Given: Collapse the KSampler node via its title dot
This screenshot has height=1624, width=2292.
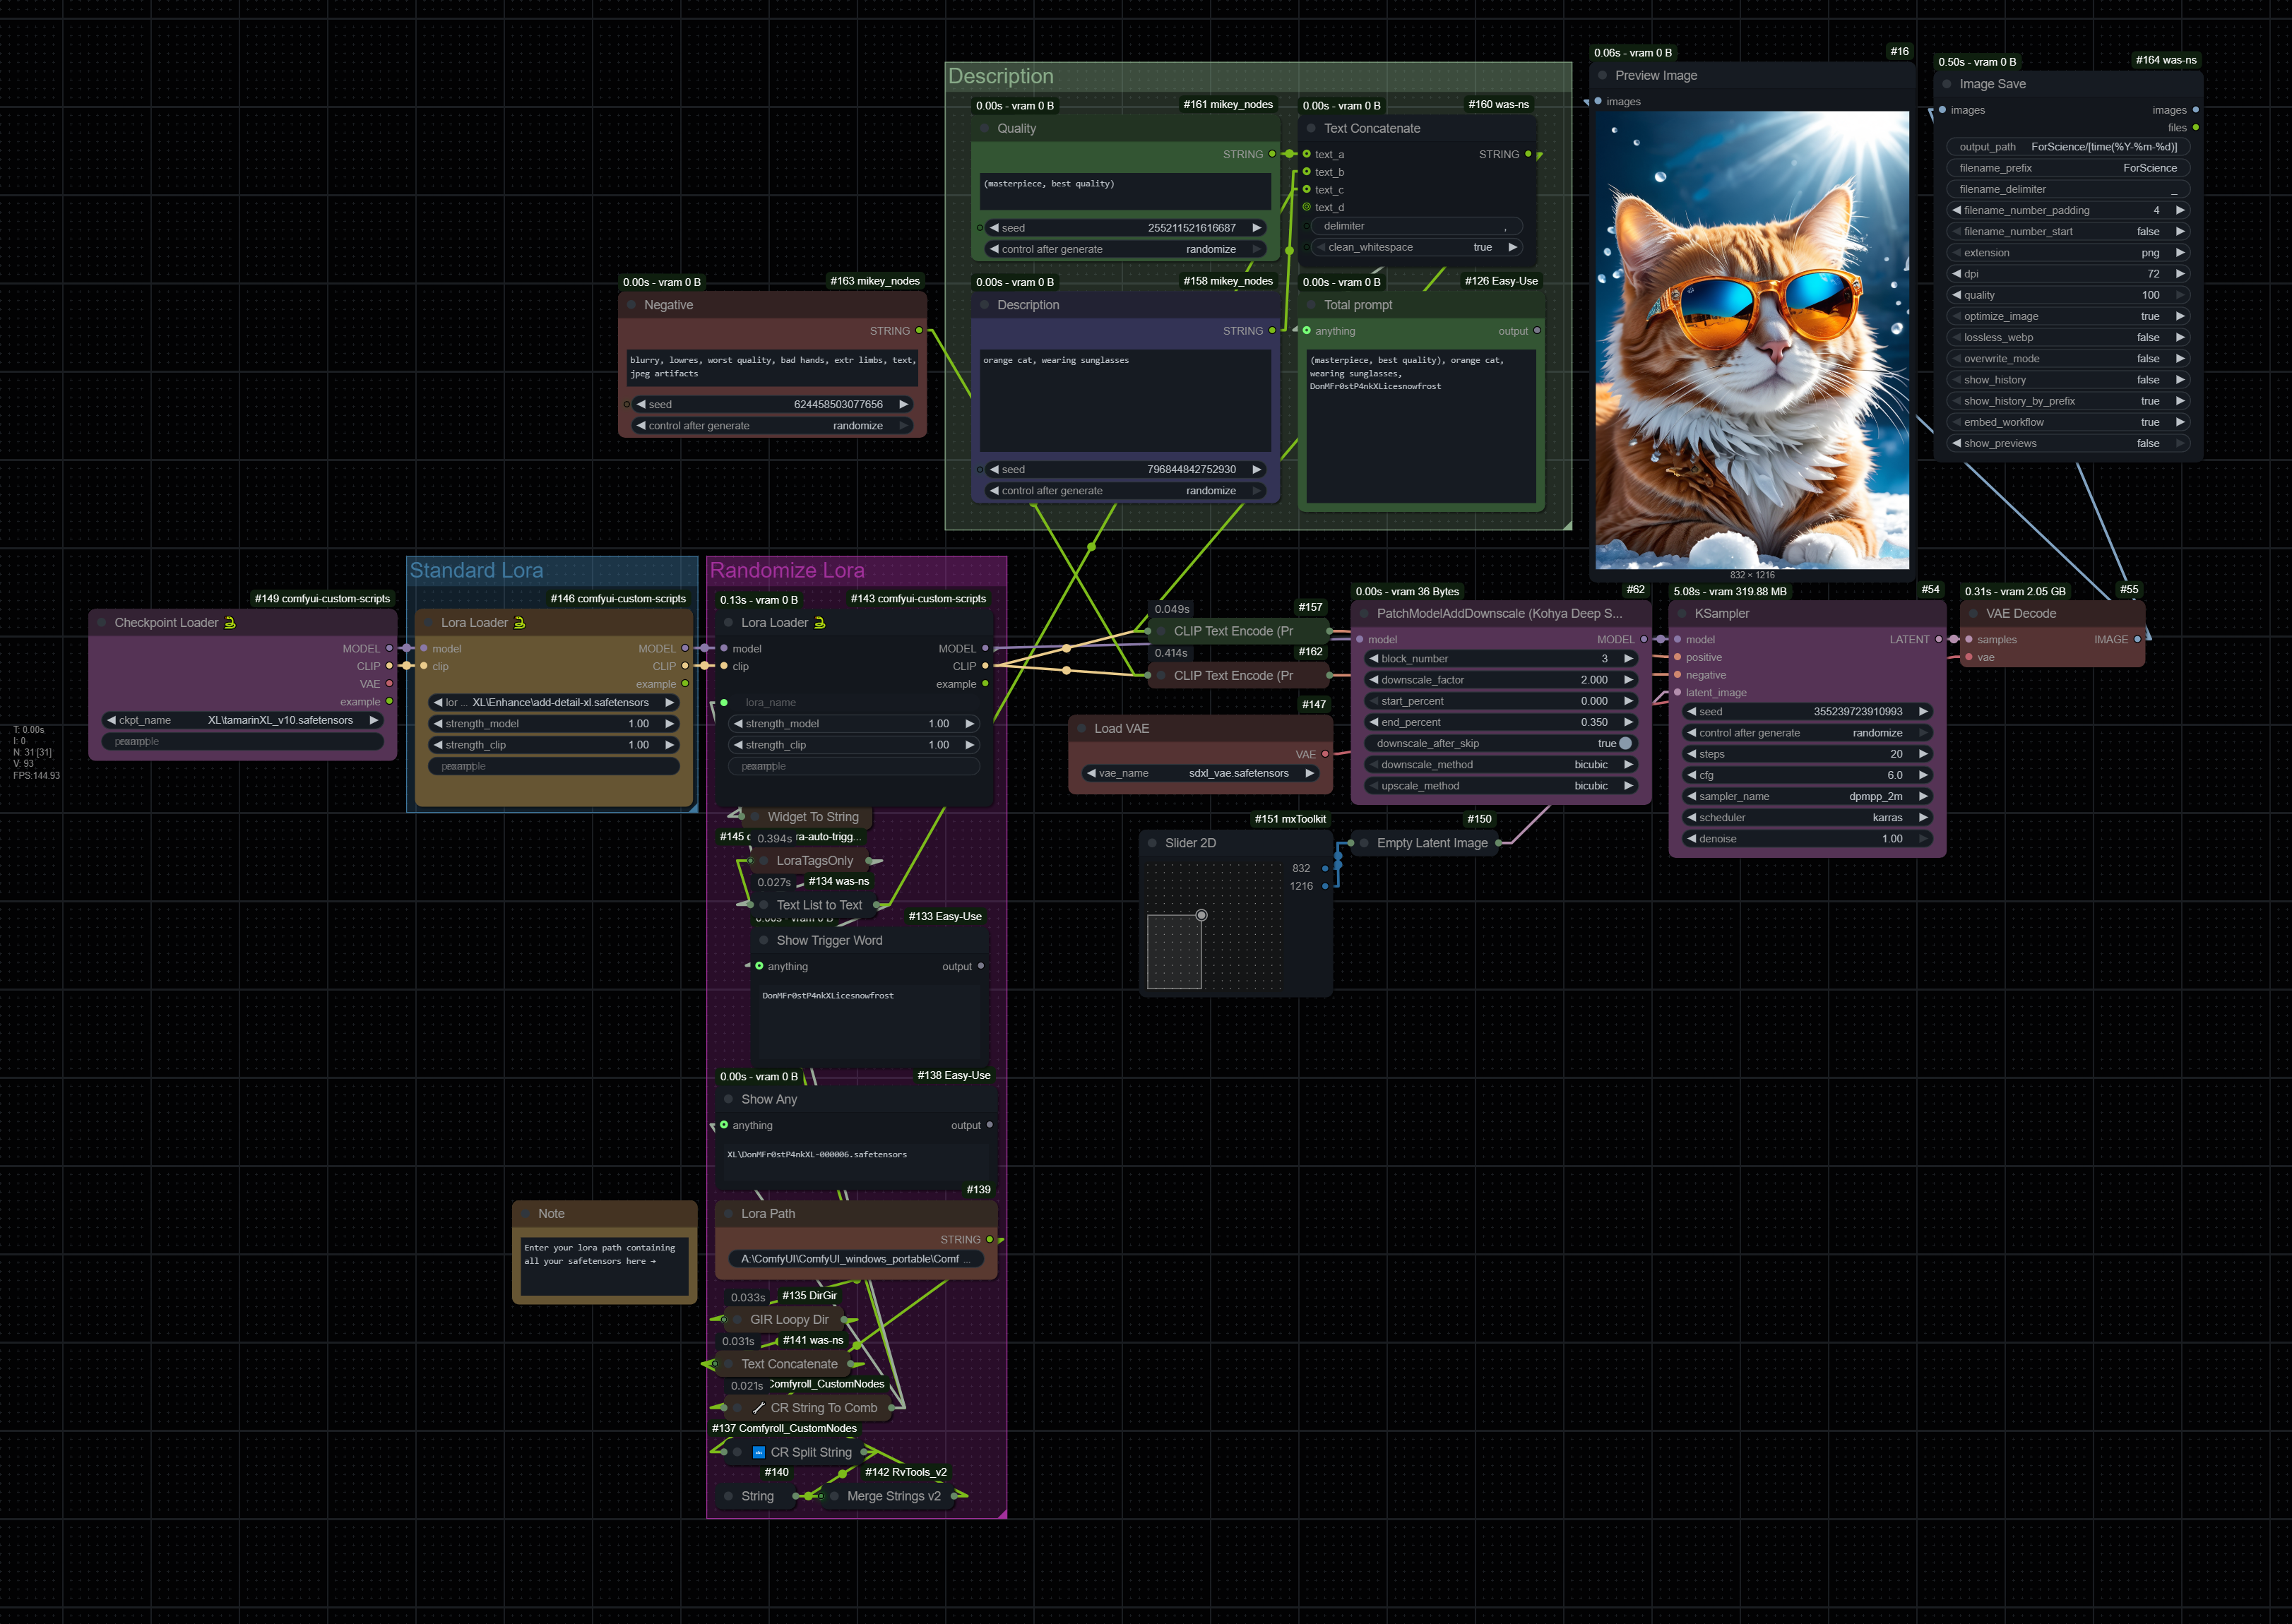Looking at the screenshot, I should click(1682, 613).
